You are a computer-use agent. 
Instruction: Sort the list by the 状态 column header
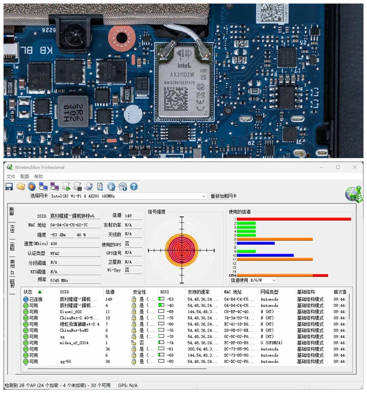(x=29, y=292)
